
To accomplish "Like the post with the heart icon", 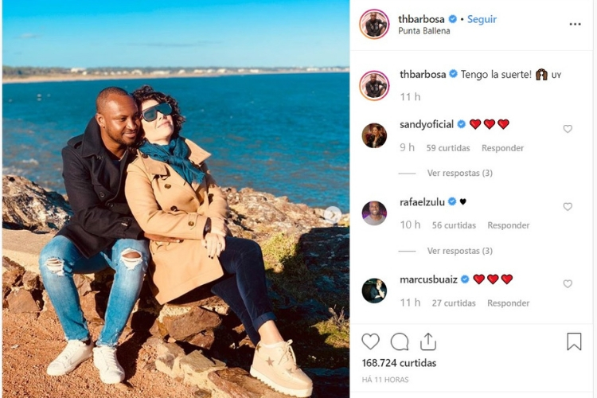I will click(x=370, y=341).
